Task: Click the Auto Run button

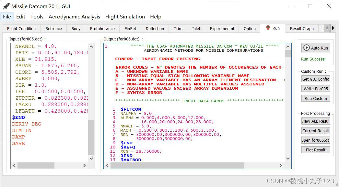Action: (316, 48)
